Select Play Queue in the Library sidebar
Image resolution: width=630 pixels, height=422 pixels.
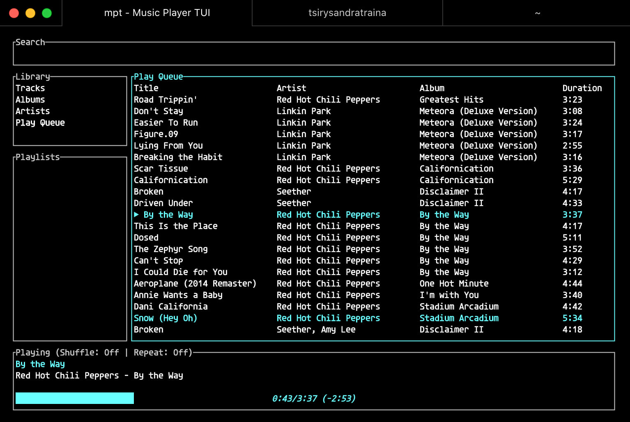(x=40, y=123)
